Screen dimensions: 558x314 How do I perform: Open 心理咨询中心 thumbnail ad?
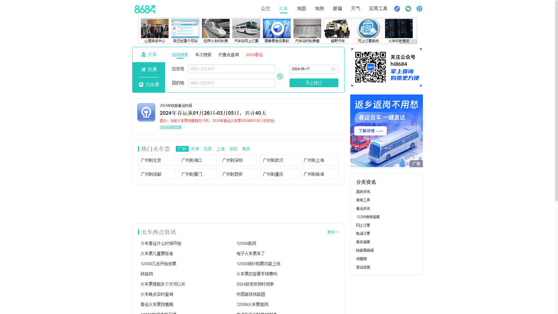[x=155, y=31]
